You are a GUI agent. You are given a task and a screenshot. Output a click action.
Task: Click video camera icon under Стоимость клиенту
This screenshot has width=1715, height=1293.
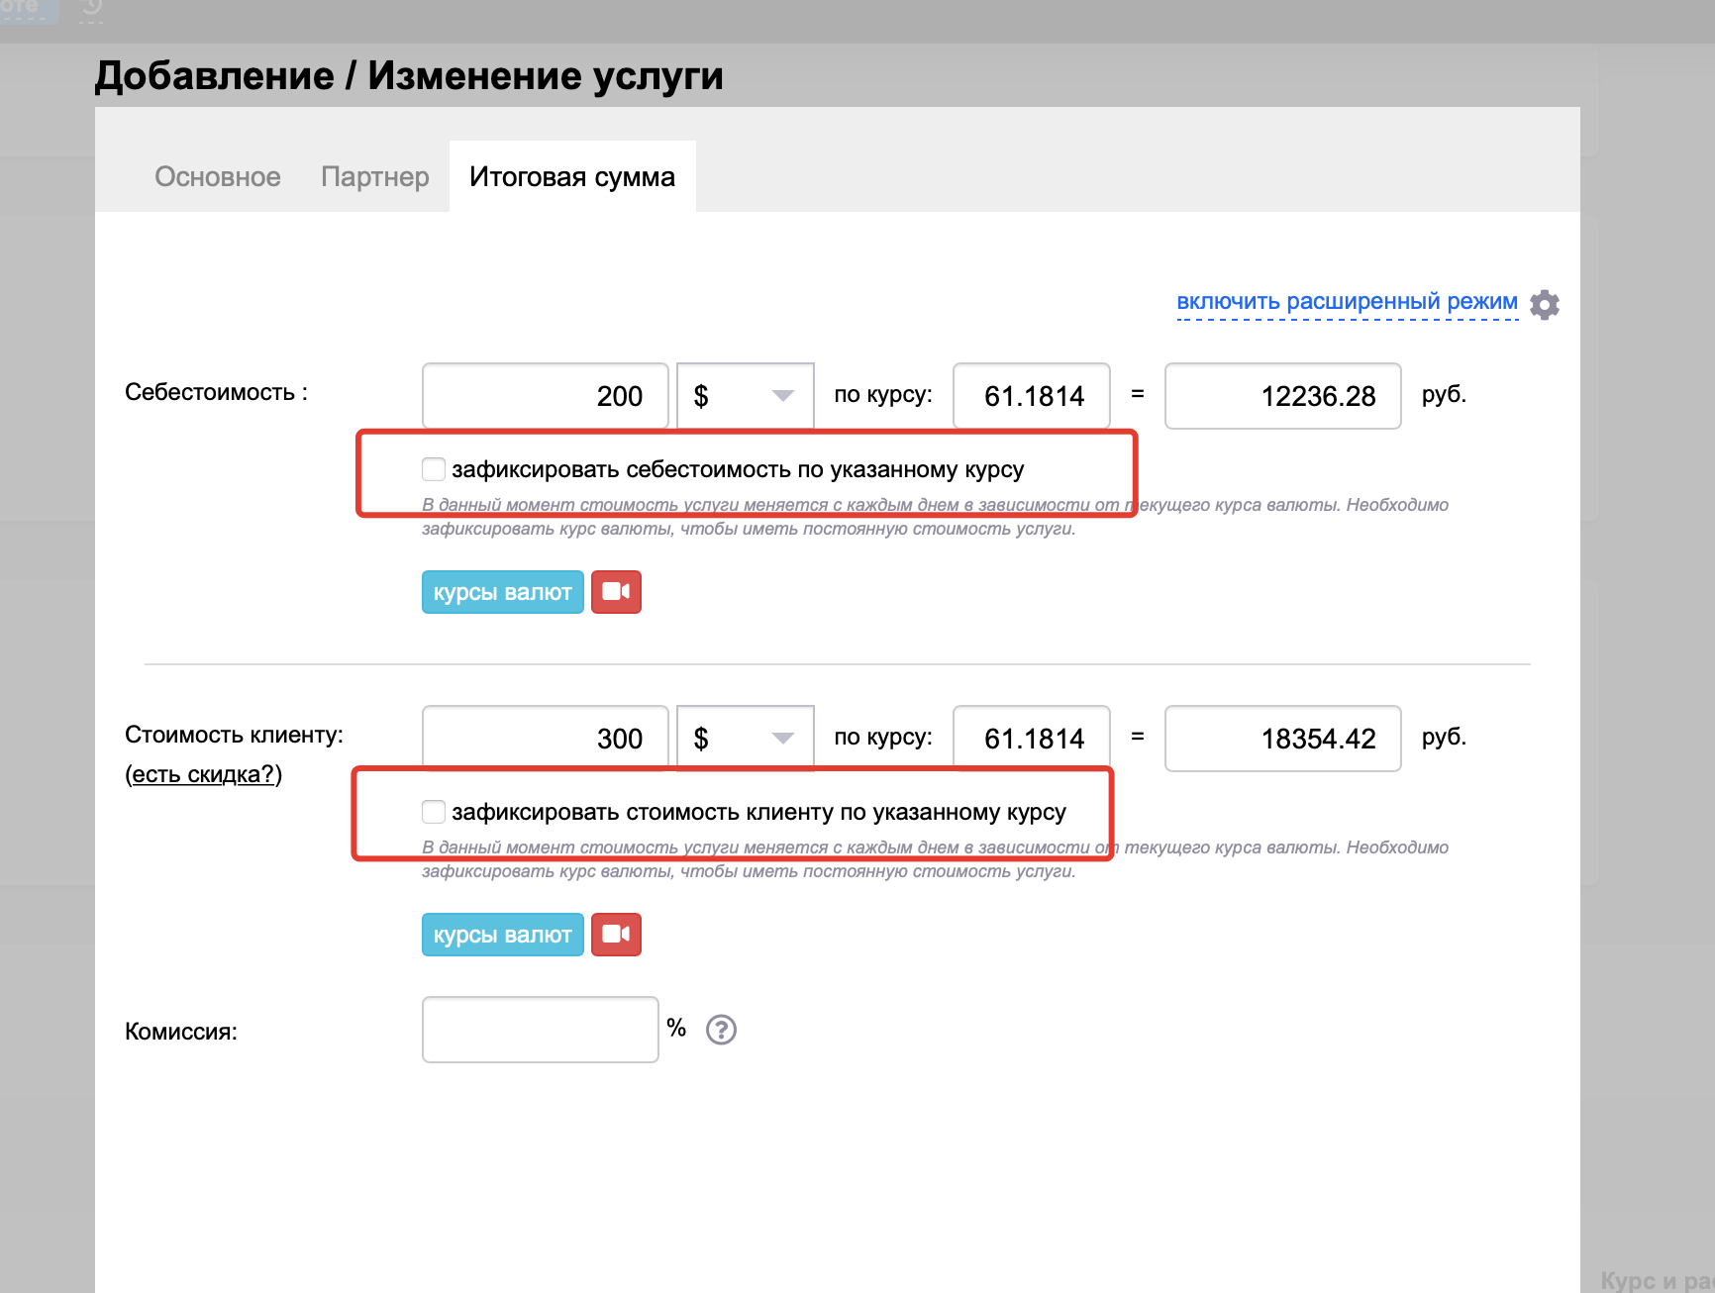click(616, 935)
